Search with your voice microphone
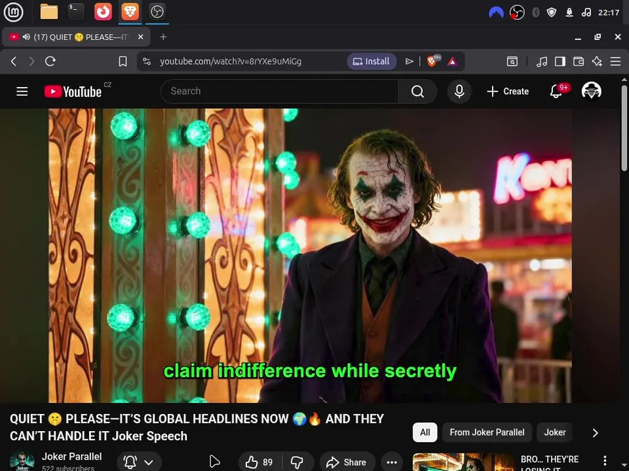629x471 pixels. 459,92
